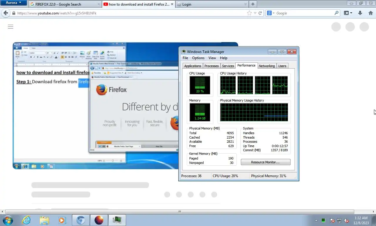Open the Downloads arrow button
376x226 pixels.
[360, 13]
